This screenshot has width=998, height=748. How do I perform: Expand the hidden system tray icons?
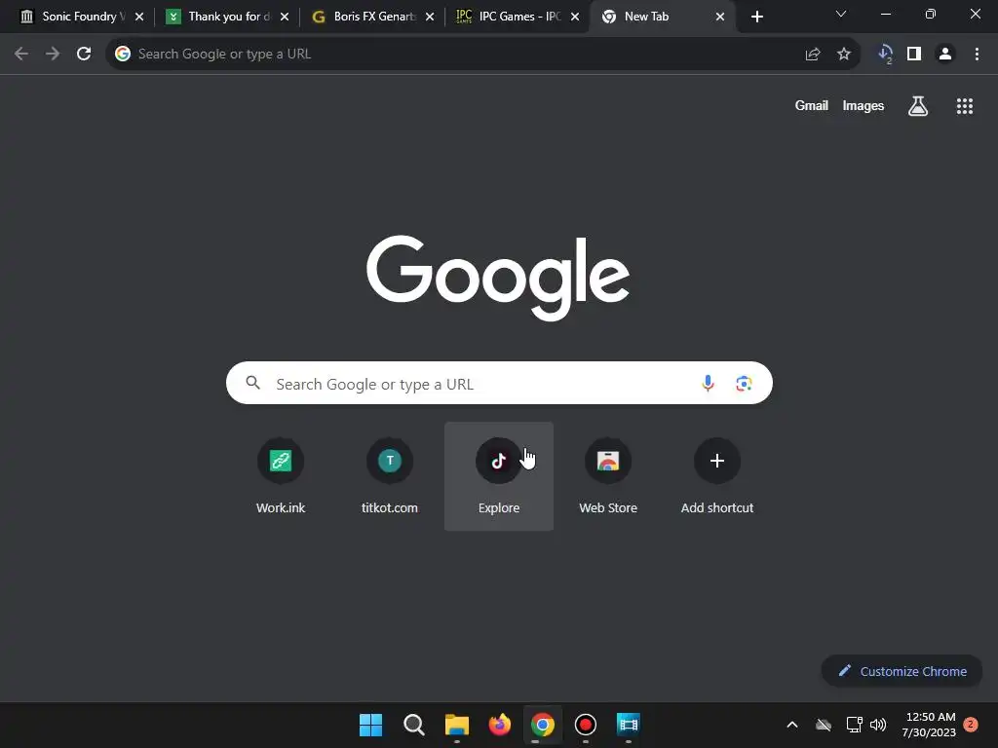pyautogui.click(x=792, y=725)
